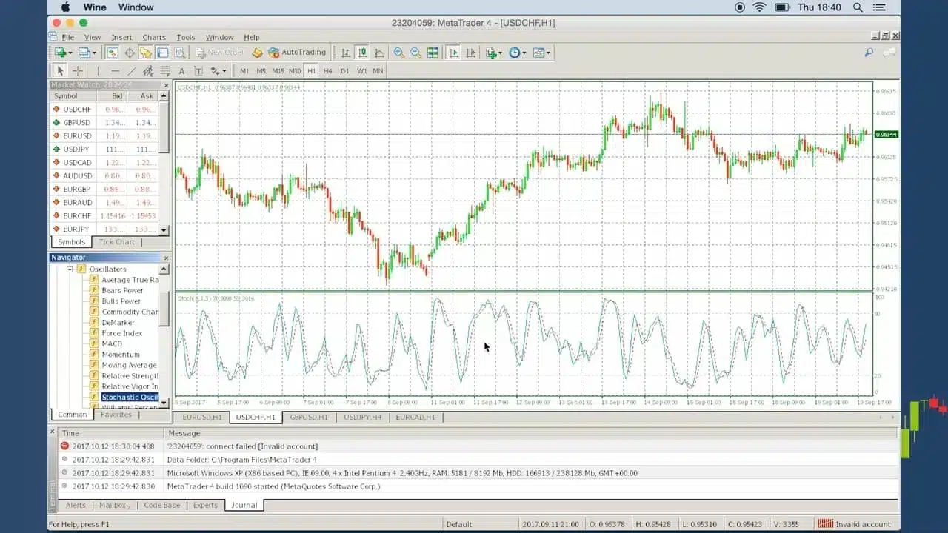948x533 pixels.
Task: Select the Crosshair cursor tool
Action: pos(77,71)
